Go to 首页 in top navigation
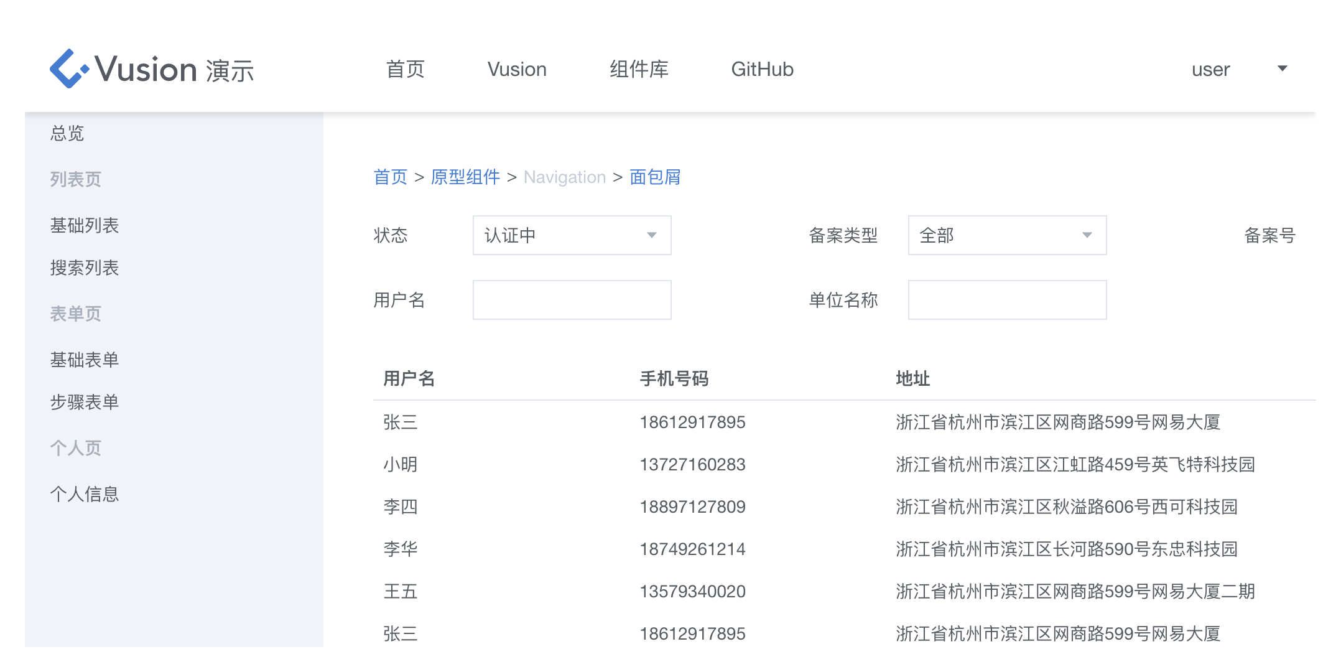Screen dimensions: 1341x672 click(x=405, y=69)
